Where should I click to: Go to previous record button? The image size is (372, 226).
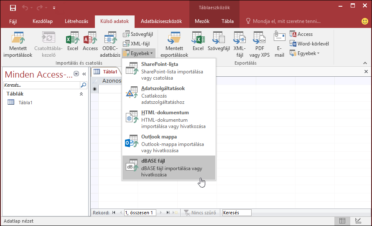pyautogui.click(x=120, y=213)
